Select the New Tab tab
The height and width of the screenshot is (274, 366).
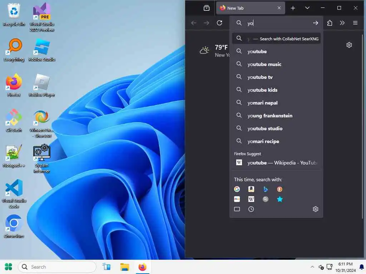pos(251,8)
